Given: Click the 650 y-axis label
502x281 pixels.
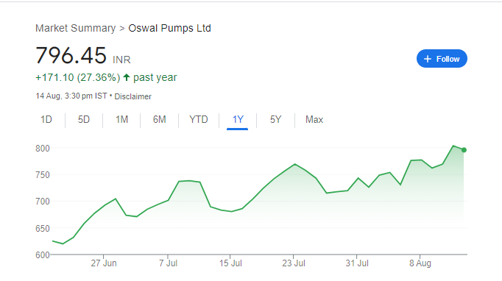Looking at the screenshot, I should (43, 229).
